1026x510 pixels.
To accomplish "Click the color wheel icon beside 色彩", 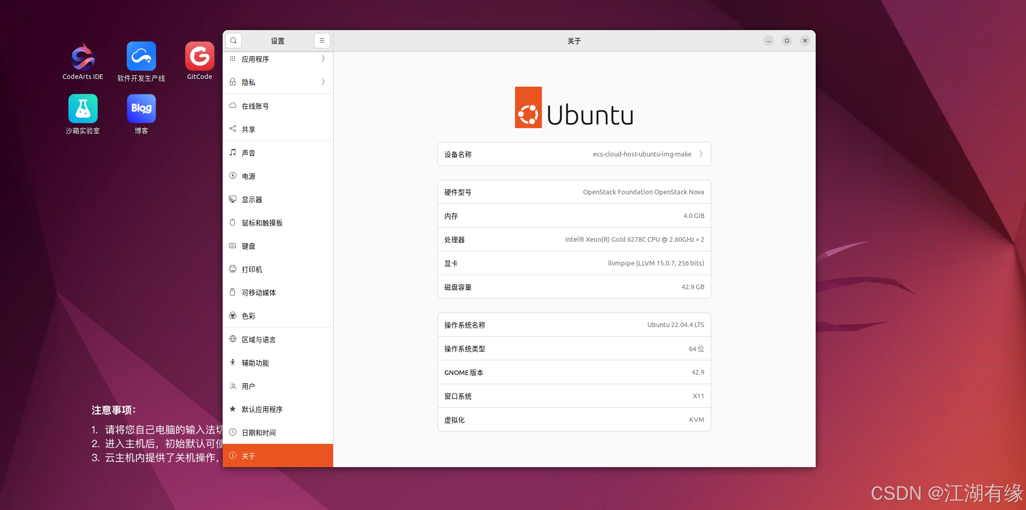I will [x=233, y=315].
